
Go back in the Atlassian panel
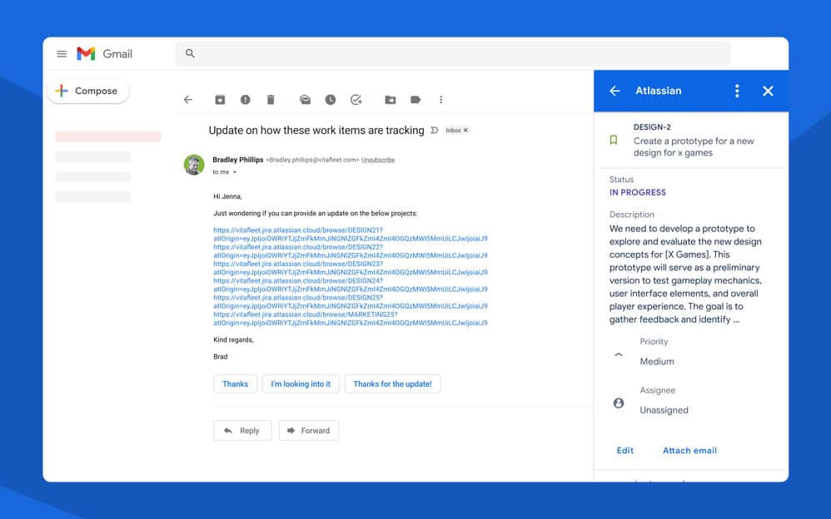[615, 91]
